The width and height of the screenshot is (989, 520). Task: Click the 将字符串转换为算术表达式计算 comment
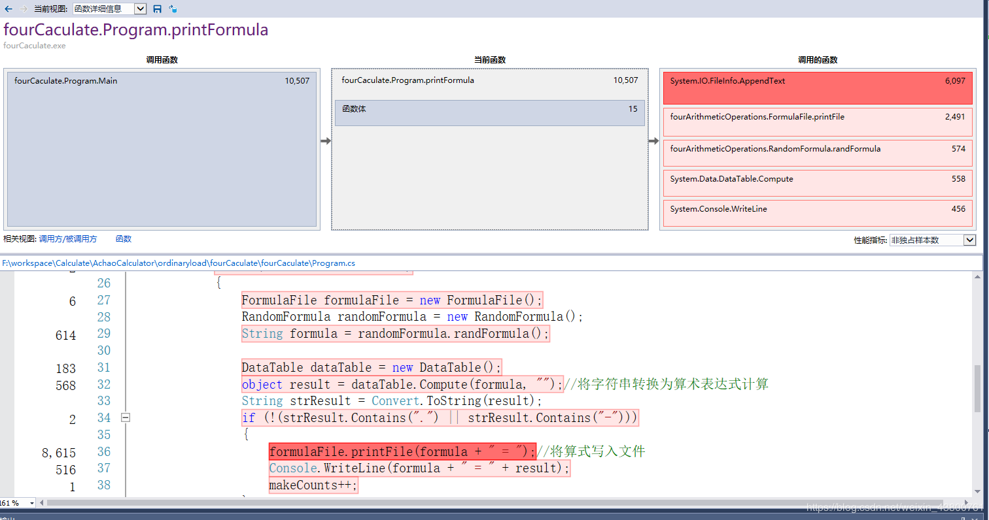[667, 384]
